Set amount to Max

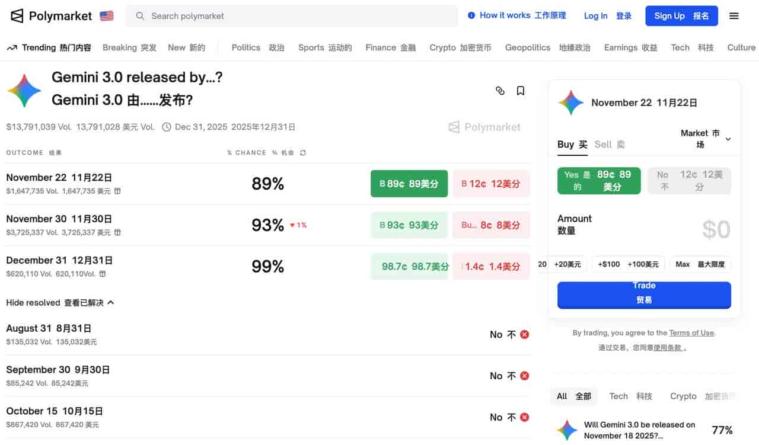coord(700,264)
